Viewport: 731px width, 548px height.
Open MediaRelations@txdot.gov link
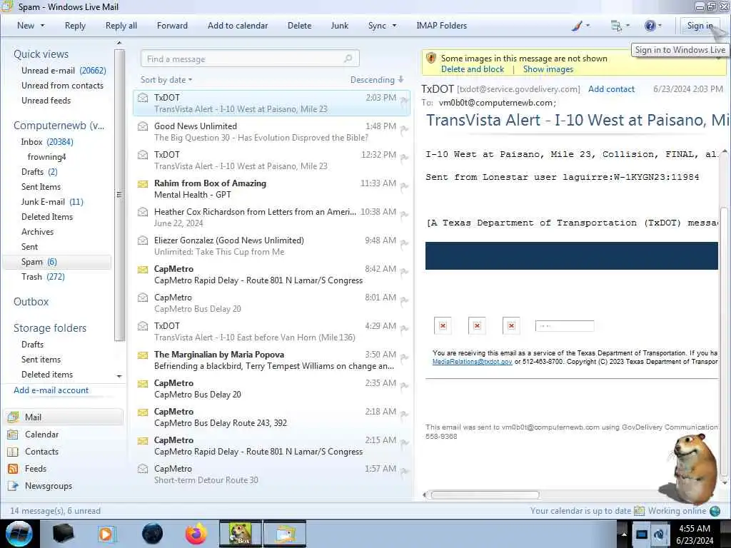coord(473,362)
